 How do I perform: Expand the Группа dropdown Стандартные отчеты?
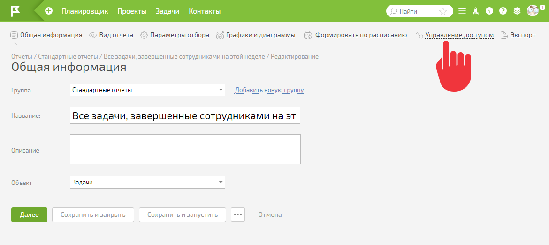click(147, 90)
